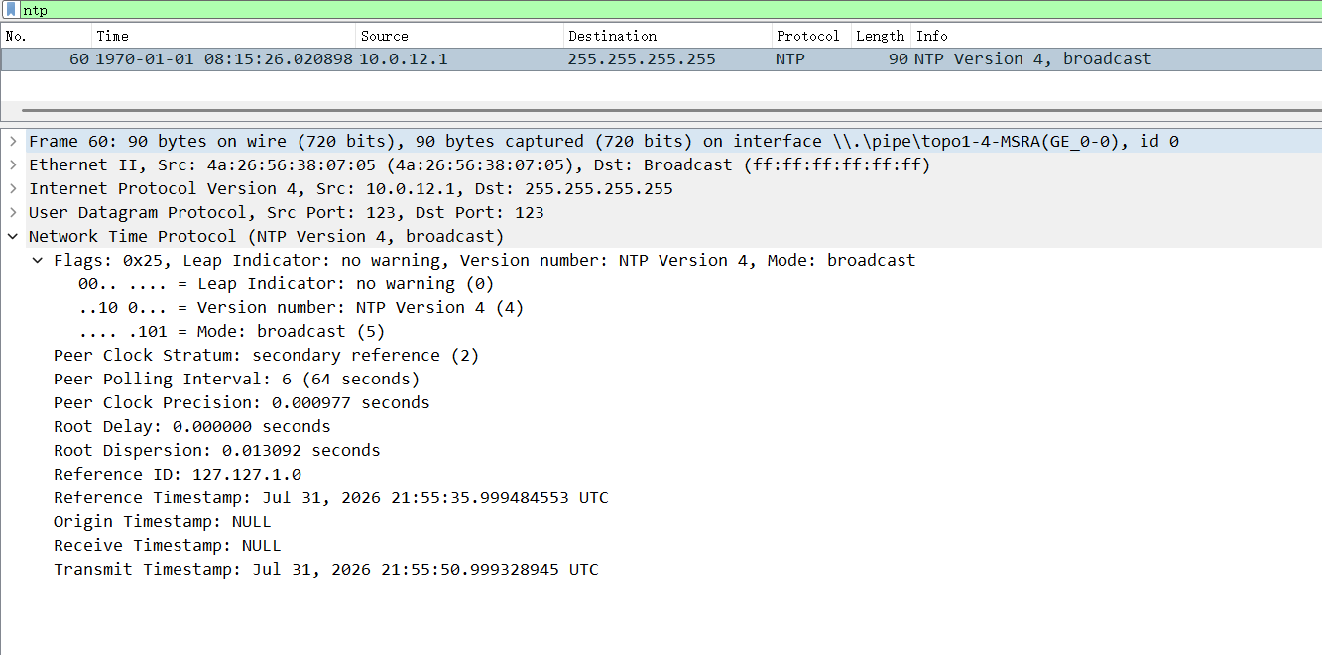The image size is (1322, 655).
Task: Select the Peer Clock Stratum field
Action: 267,356
